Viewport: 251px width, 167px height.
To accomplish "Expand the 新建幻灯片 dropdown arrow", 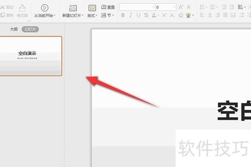I will tap(82, 15).
